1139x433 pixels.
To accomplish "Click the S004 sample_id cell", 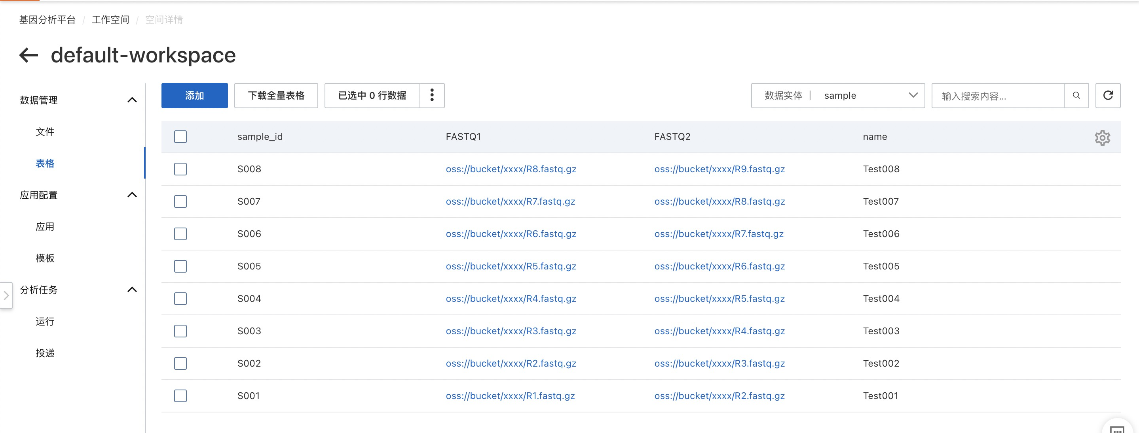I will (249, 299).
